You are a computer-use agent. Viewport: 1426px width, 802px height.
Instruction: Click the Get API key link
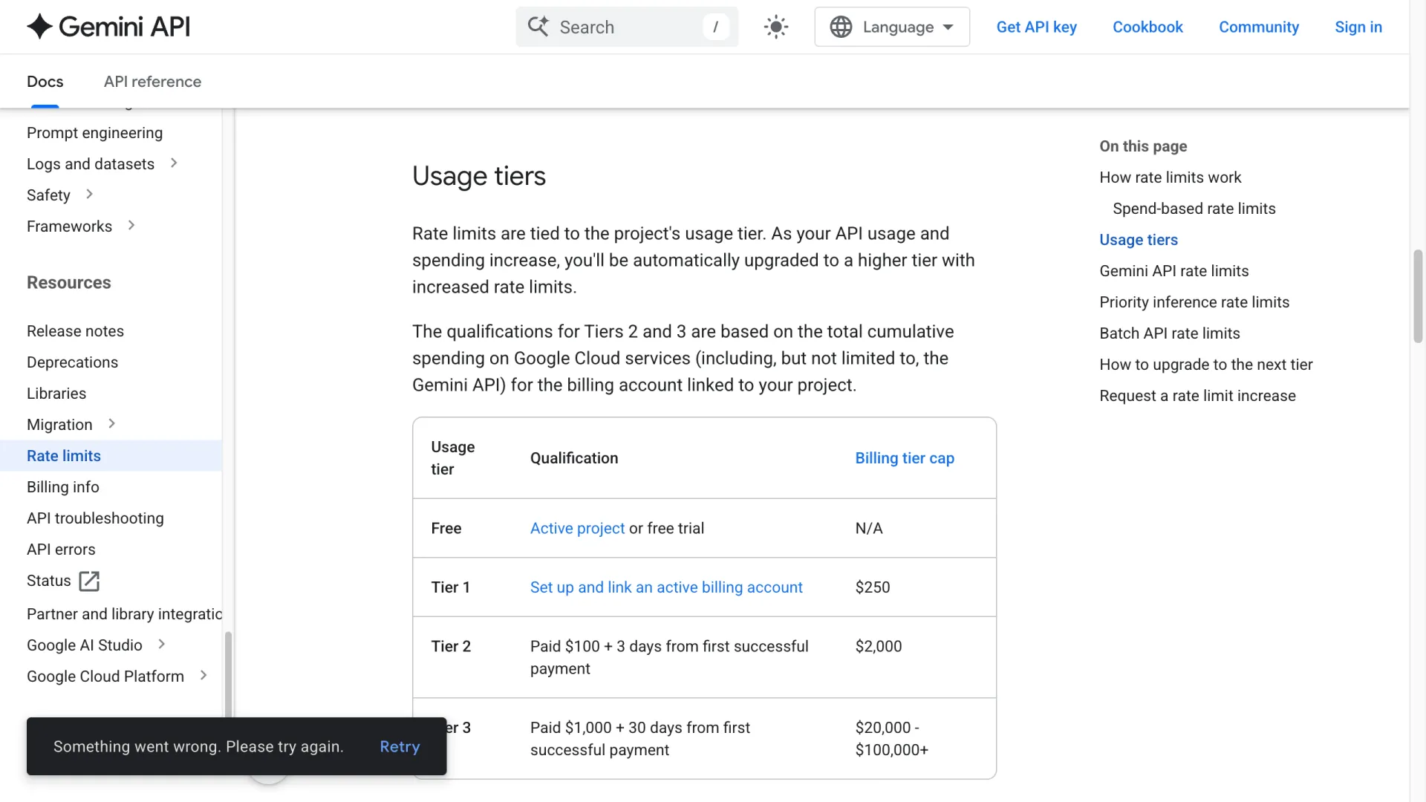[1036, 27]
